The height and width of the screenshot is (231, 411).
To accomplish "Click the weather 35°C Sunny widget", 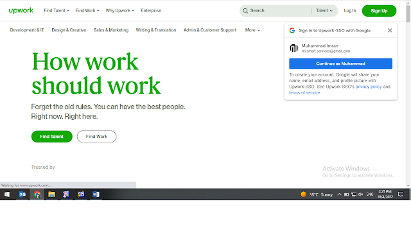I will pos(317,194).
